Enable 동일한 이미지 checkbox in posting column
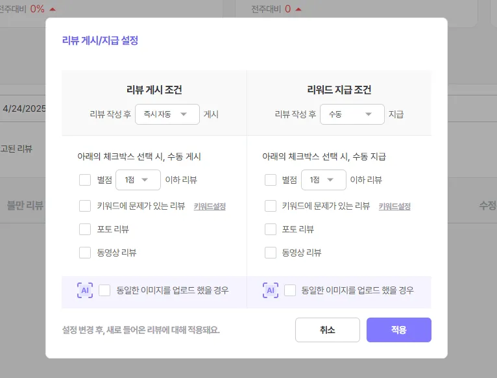Image resolution: width=497 pixels, height=378 pixels. click(x=105, y=290)
